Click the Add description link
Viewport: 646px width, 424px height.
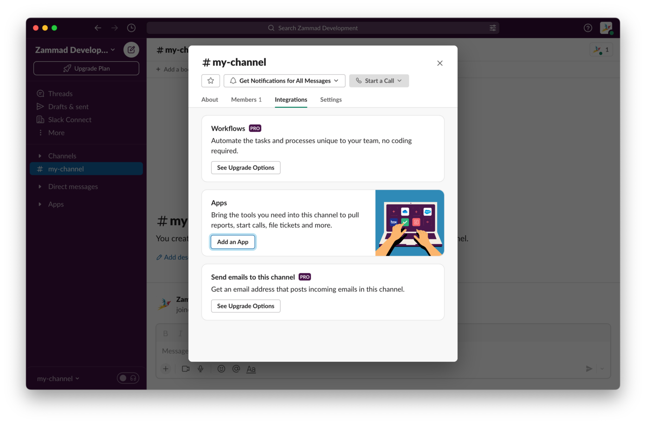point(172,257)
